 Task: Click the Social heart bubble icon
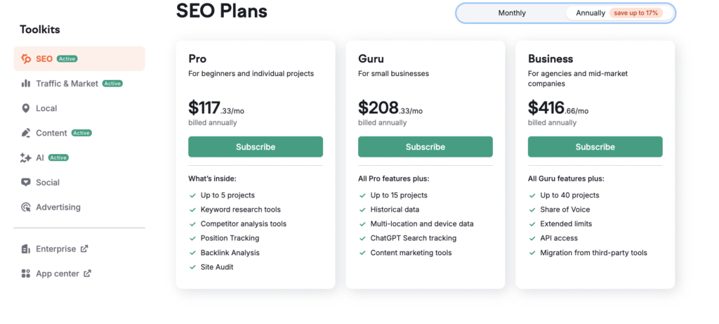(x=26, y=182)
